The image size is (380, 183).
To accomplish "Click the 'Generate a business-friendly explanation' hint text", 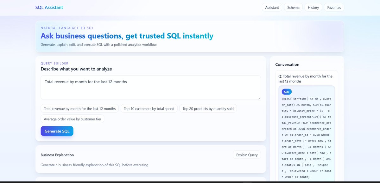I will (95, 165).
